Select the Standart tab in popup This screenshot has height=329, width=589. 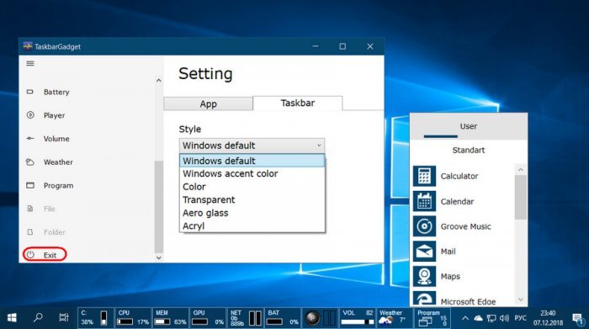[469, 151]
